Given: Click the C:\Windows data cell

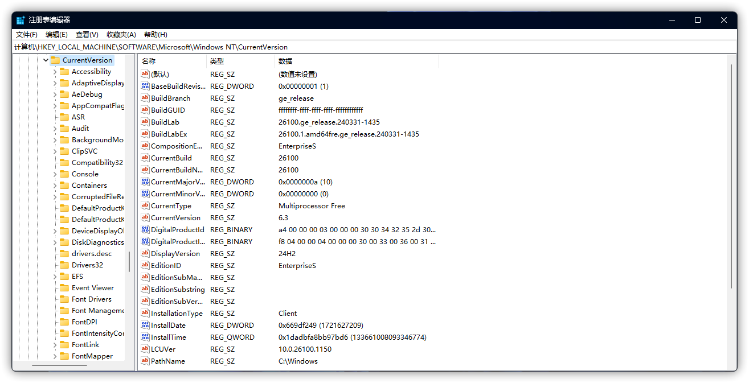Looking at the screenshot, I should (298, 361).
